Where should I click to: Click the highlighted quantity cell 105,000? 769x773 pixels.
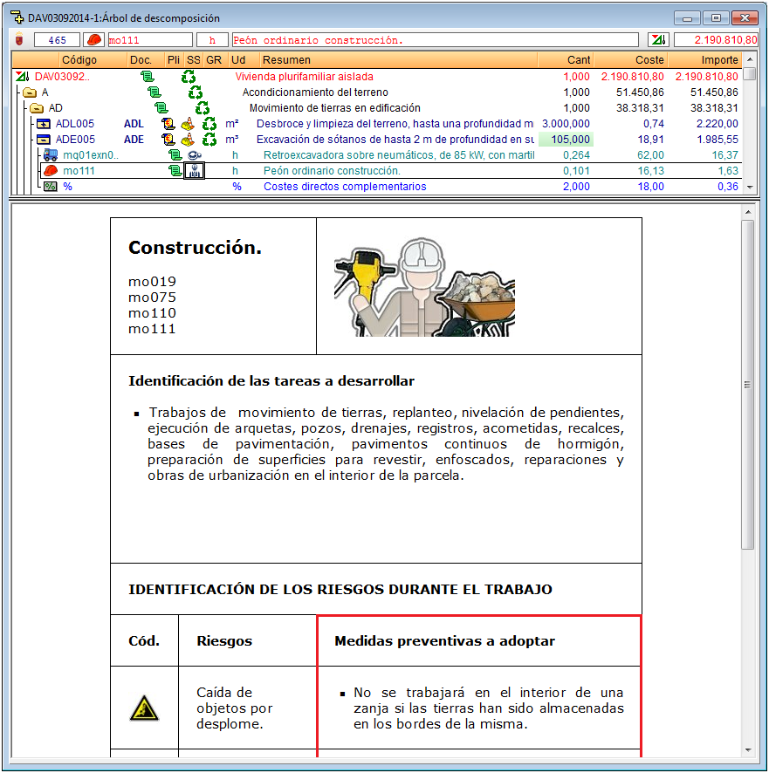click(x=566, y=140)
